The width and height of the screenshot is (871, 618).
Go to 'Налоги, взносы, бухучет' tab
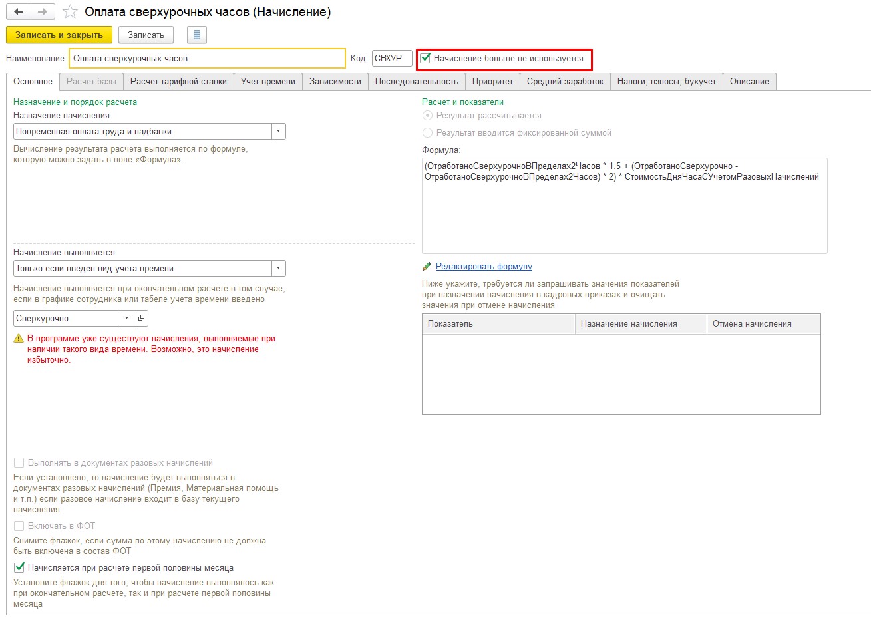666,82
